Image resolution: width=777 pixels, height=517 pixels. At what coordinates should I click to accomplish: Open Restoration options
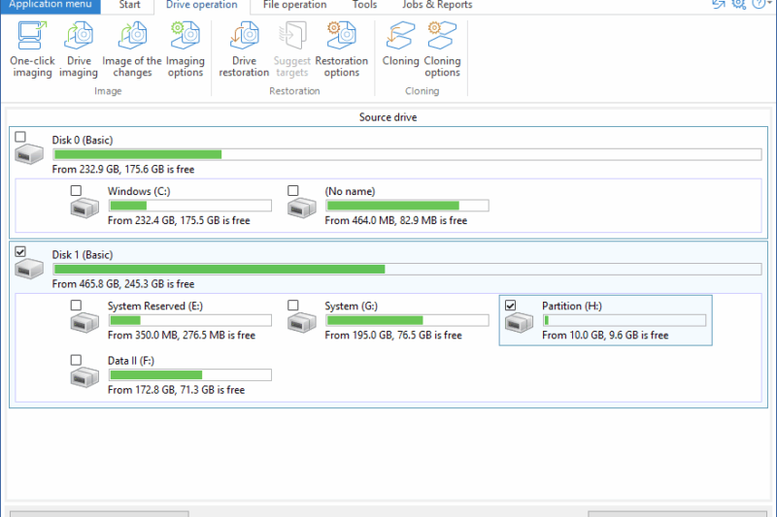tap(342, 49)
